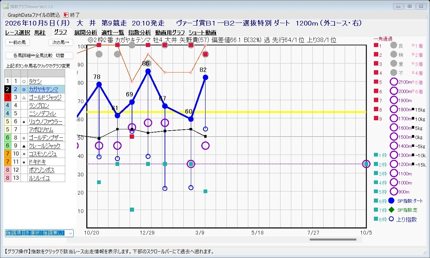Click the 69 index data point

[132, 102]
